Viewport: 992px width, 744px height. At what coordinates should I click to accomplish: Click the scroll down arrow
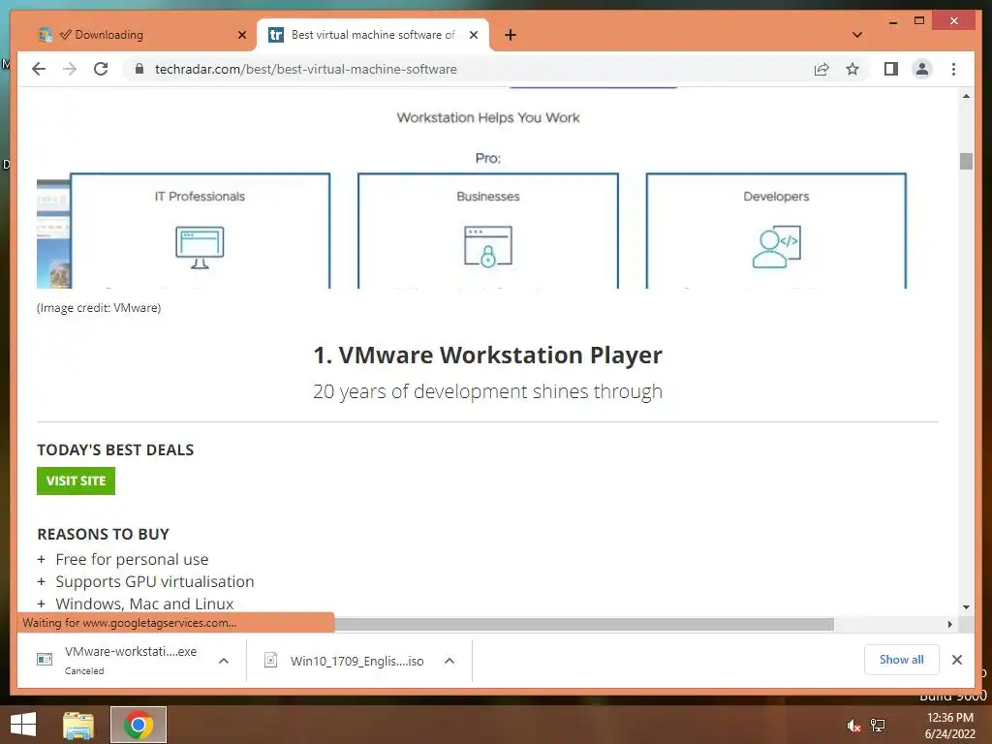966,606
